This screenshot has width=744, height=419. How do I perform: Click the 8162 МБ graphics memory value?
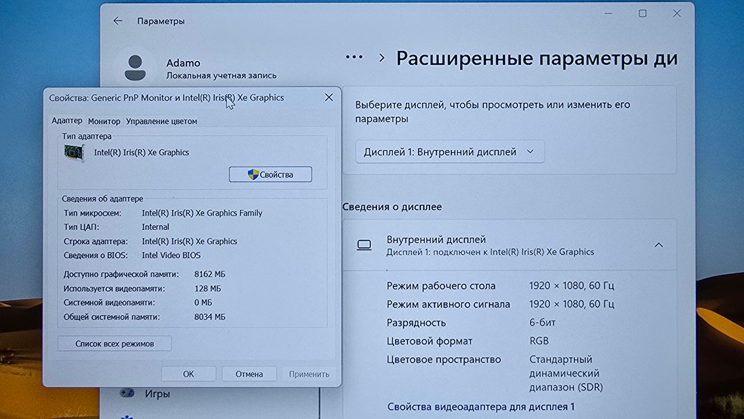210,274
